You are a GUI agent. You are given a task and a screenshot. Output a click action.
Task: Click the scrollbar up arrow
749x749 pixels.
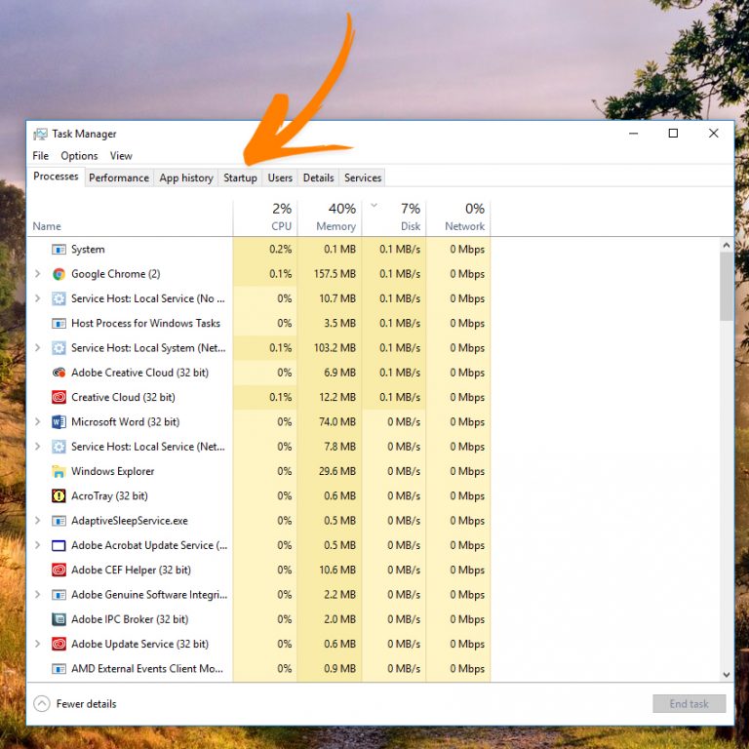[x=727, y=246]
